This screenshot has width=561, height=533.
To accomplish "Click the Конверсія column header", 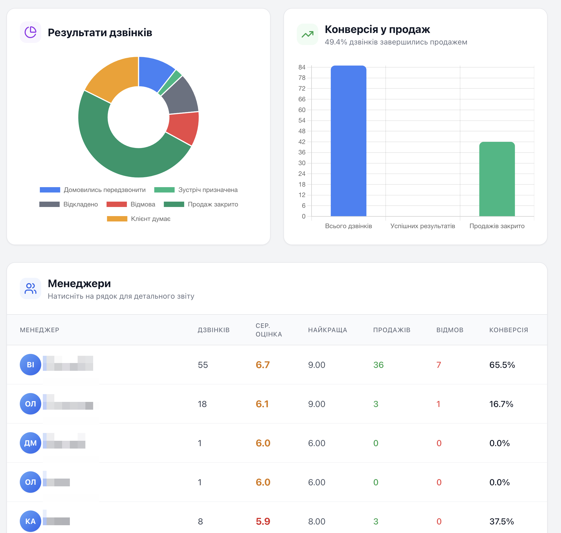I will click(509, 330).
